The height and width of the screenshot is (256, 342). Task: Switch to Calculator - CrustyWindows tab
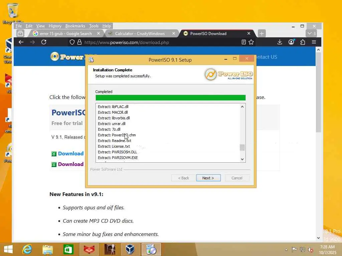click(x=140, y=34)
